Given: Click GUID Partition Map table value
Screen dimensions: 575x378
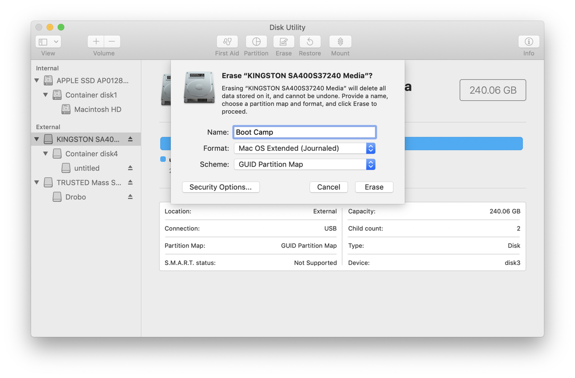Looking at the screenshot, I should [x=309, y=246].
